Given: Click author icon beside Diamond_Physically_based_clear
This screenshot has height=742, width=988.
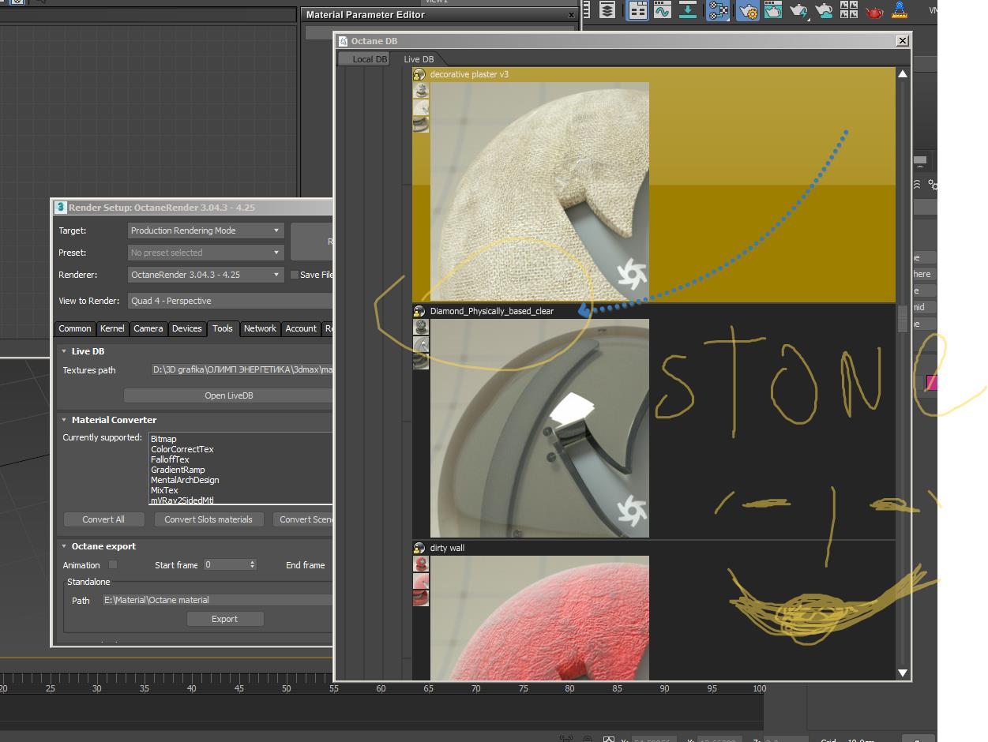Looking at the screenshot, I should pyautogui.click(x=419, y=311).
